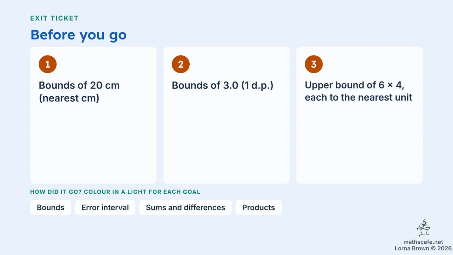Click the orange number 2 badge

tap(181, 64)
